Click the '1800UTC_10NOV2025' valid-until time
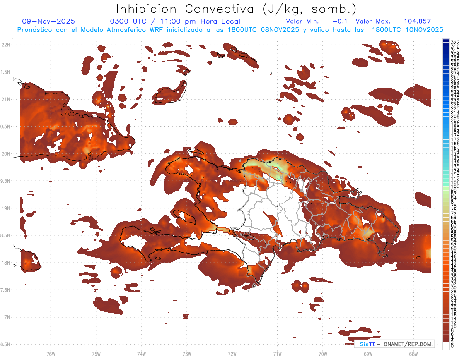This screenshot has width=464, height=359. pos(408,30)
